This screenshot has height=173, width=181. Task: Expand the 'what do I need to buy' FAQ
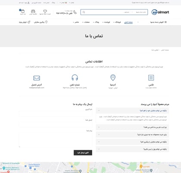[132, 135]
